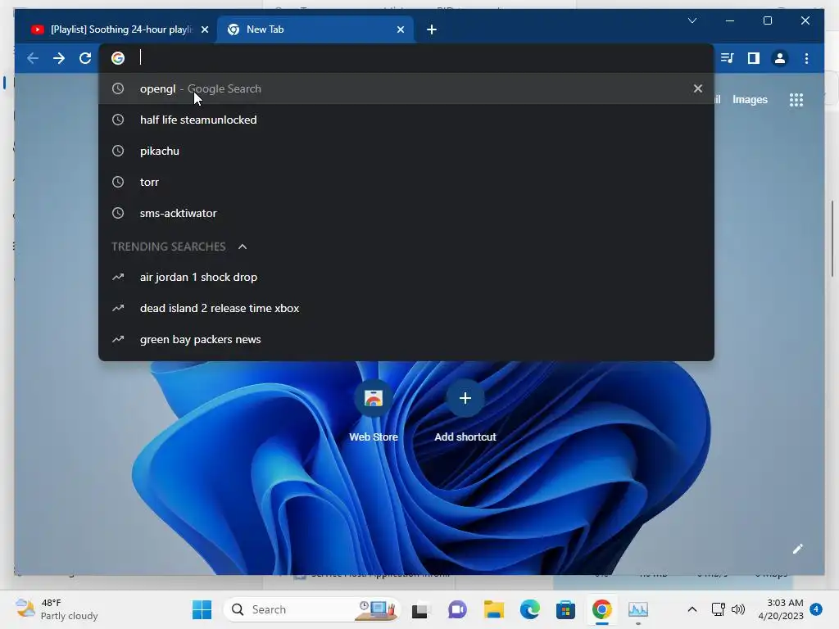839x629 pixels.
Task: Click the clock icon beside pikachu
Action: (118, 151)
